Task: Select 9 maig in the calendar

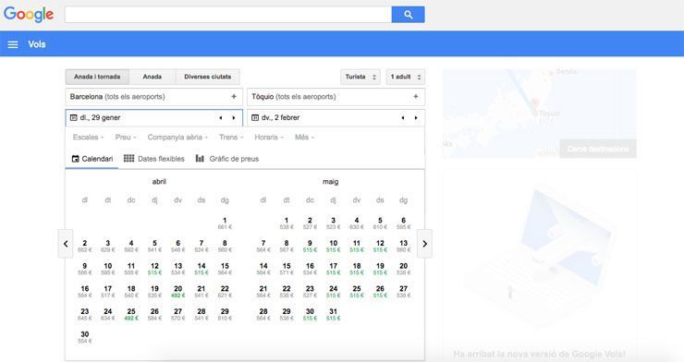Action: click(310, 246)
